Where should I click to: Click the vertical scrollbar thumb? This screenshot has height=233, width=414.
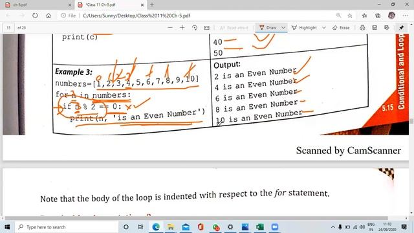(411, 121)
